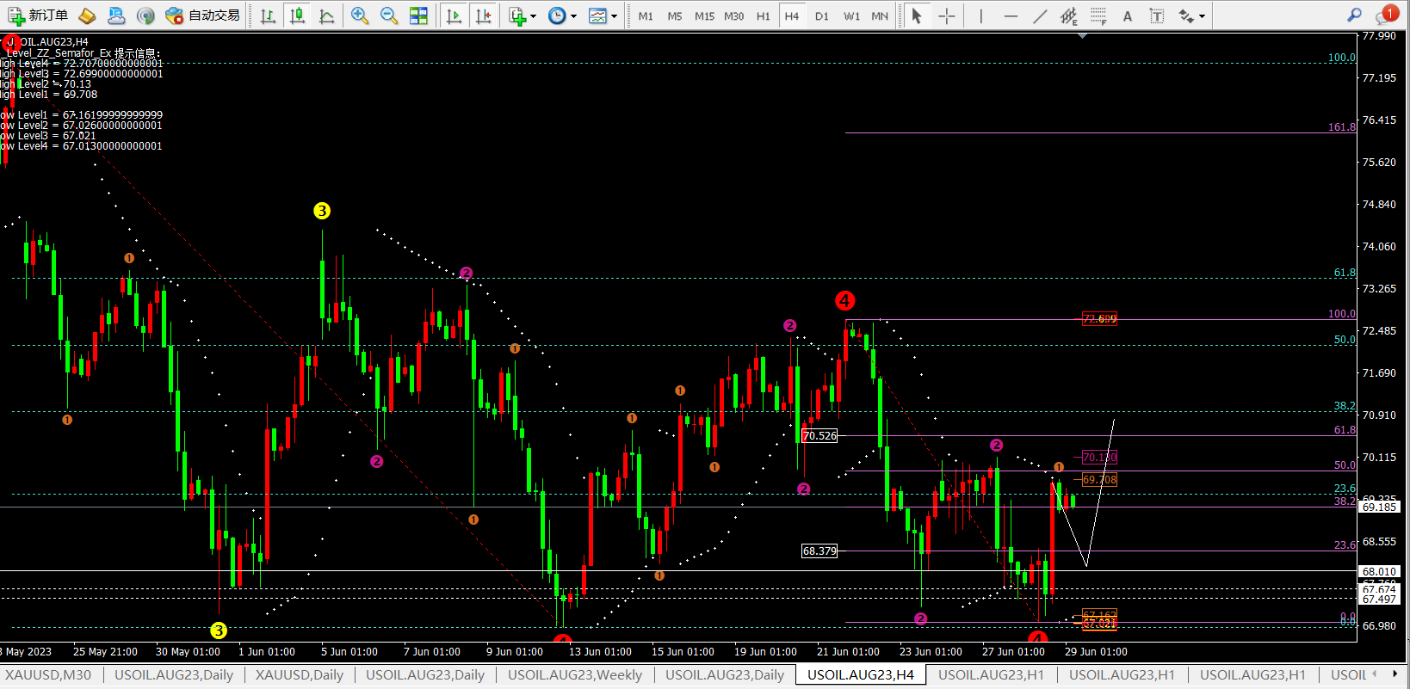Click the 77.195 price axis value

tap(1379, 78)
